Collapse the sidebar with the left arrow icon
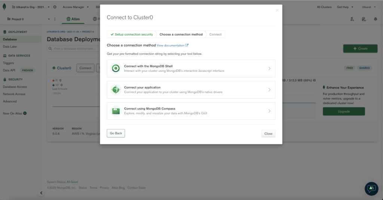 (x=42, y=193)
